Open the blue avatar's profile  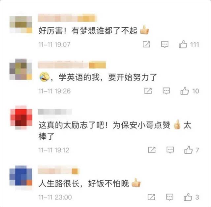21,177
